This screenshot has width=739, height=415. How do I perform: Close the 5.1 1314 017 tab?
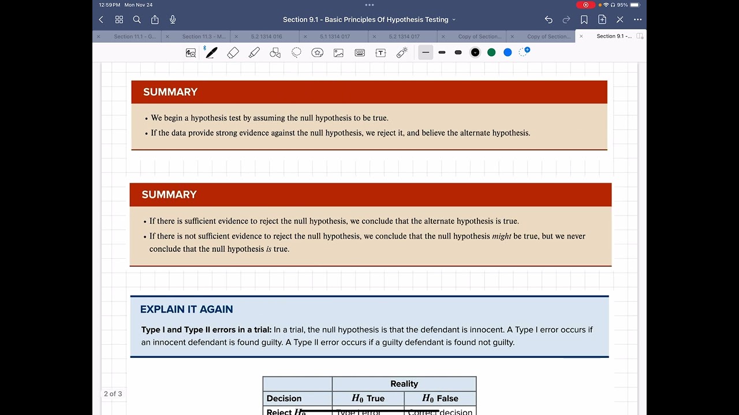coord(305,36)
